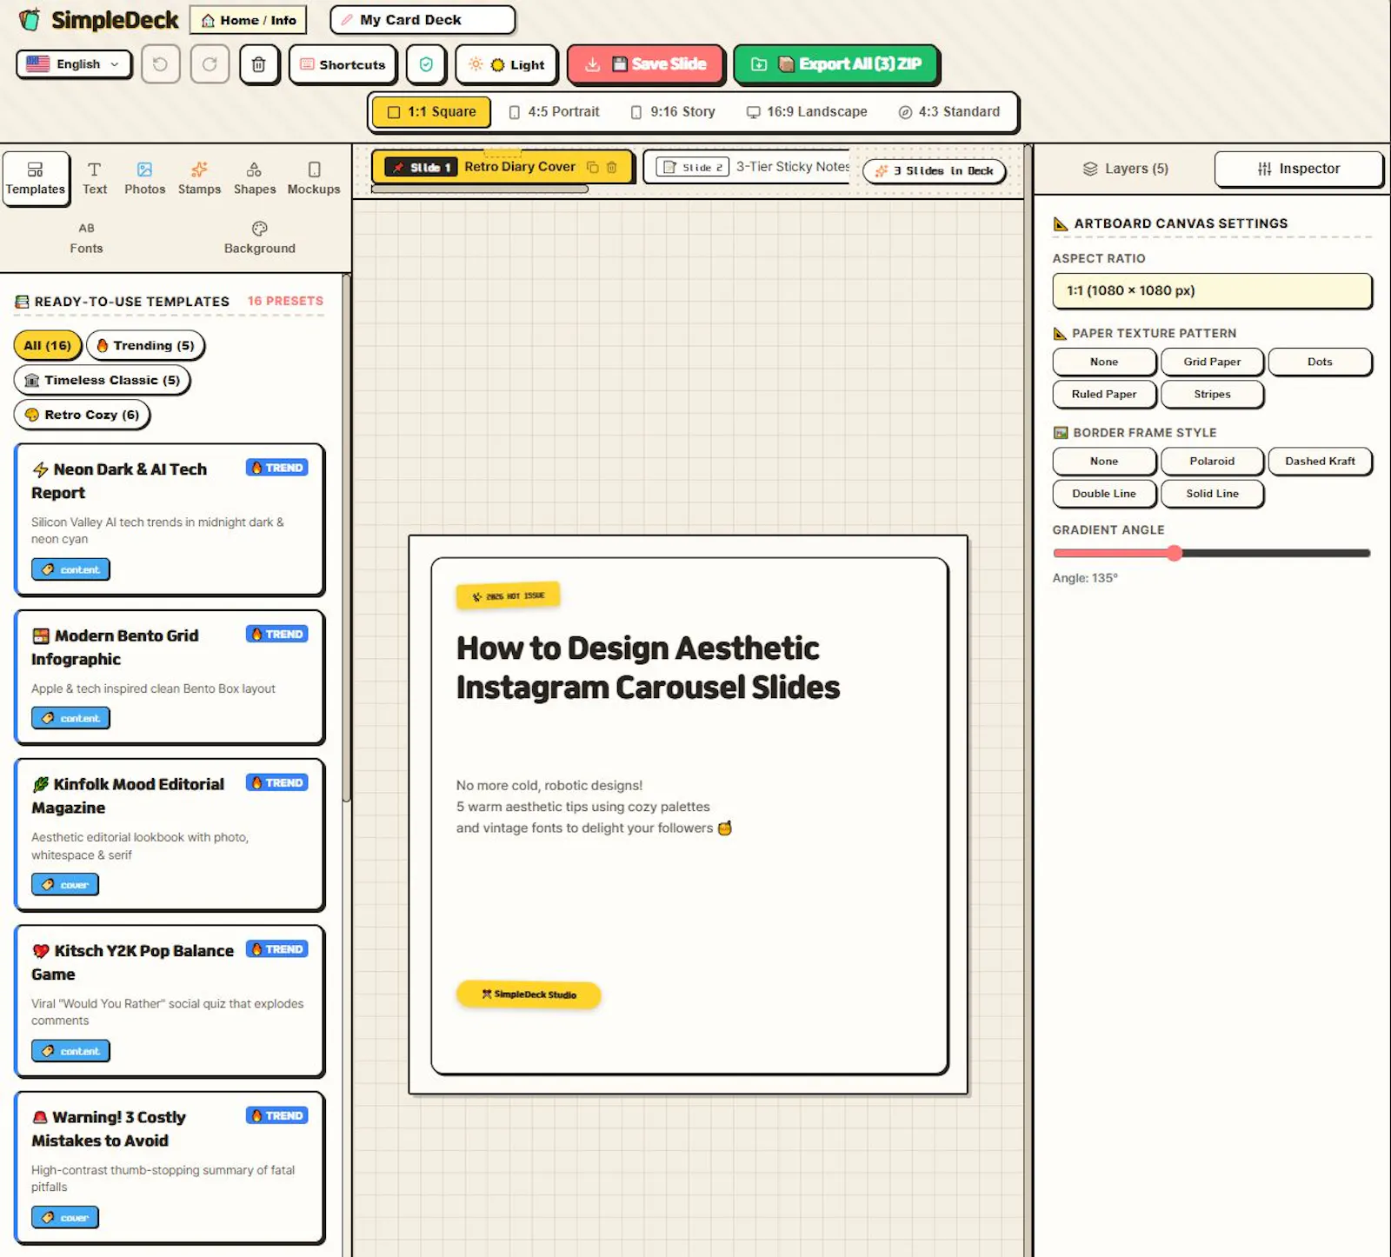The image size is (1391, 1257).
Task: Open the English language dropdown
Action: 74,63
